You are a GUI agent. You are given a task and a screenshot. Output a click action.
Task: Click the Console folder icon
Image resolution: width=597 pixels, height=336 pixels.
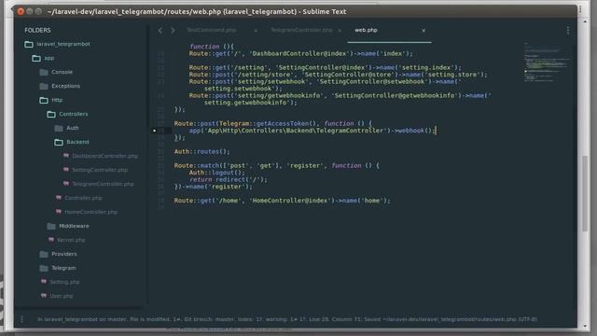click(x=44, y=72)
